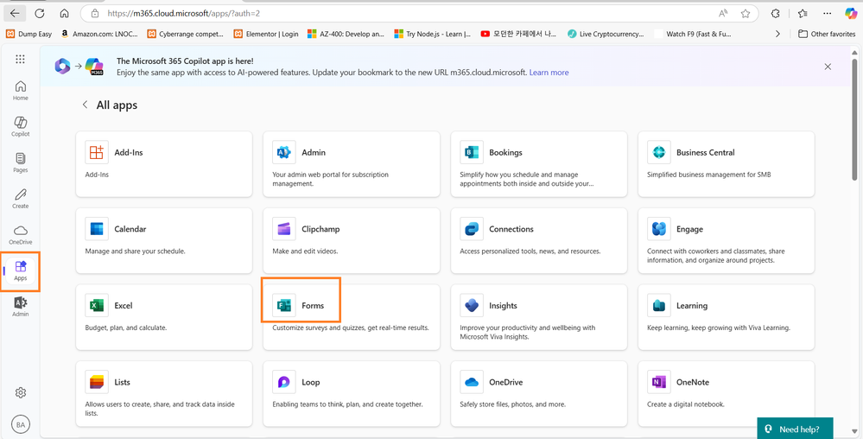Go back from All apps chevron
Image resolution: width=863 pixels, height=439 pixels.
[x=85, y=105]
